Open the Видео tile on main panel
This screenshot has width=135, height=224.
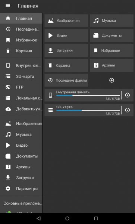66,35
